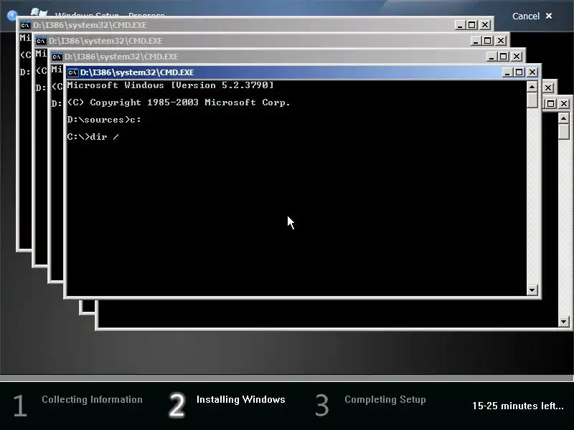Open the system menu icon of the active CMD window
The width and height of the screenshot is (574, 430).
point(72,72)
